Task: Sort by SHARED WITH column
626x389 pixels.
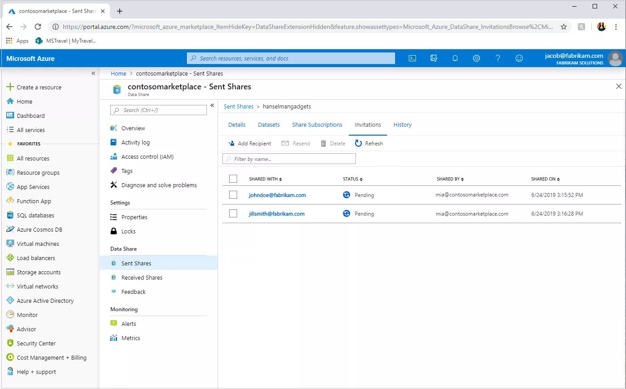Action: (265, 179)
